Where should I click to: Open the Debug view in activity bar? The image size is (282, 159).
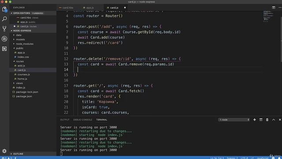tap(4, 39)
